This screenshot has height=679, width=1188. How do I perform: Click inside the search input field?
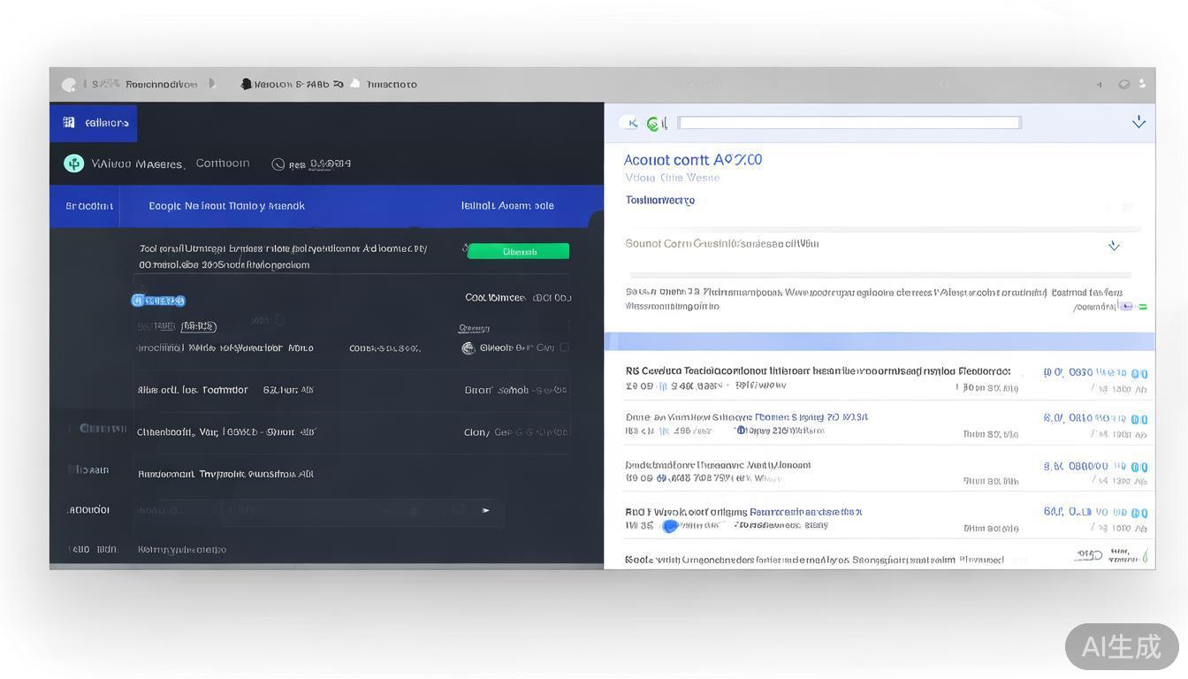click(849, 122)
